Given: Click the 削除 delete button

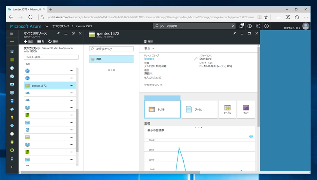Looking at the screenshot, I should pos(148,41).
